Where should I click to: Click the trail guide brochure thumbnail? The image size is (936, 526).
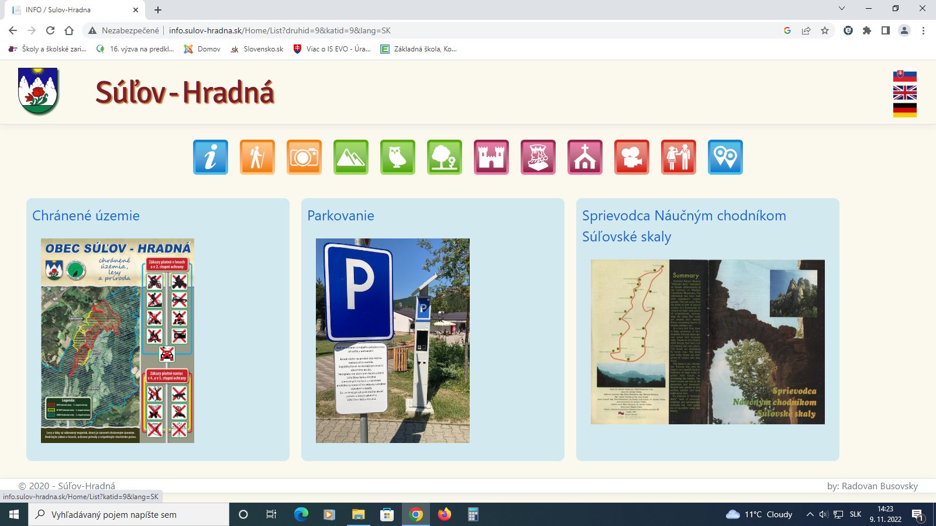tap(708, 342)
